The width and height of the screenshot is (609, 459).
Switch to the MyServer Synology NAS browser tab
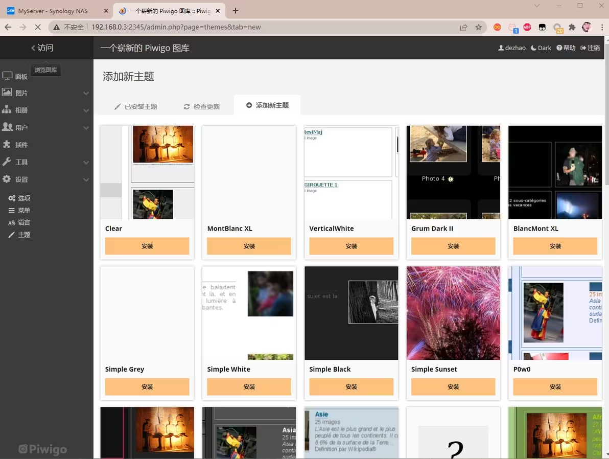click(55, 11)
